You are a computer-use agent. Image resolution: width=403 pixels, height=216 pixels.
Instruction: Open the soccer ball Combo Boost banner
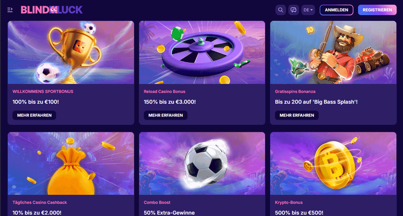pos(202,164)
